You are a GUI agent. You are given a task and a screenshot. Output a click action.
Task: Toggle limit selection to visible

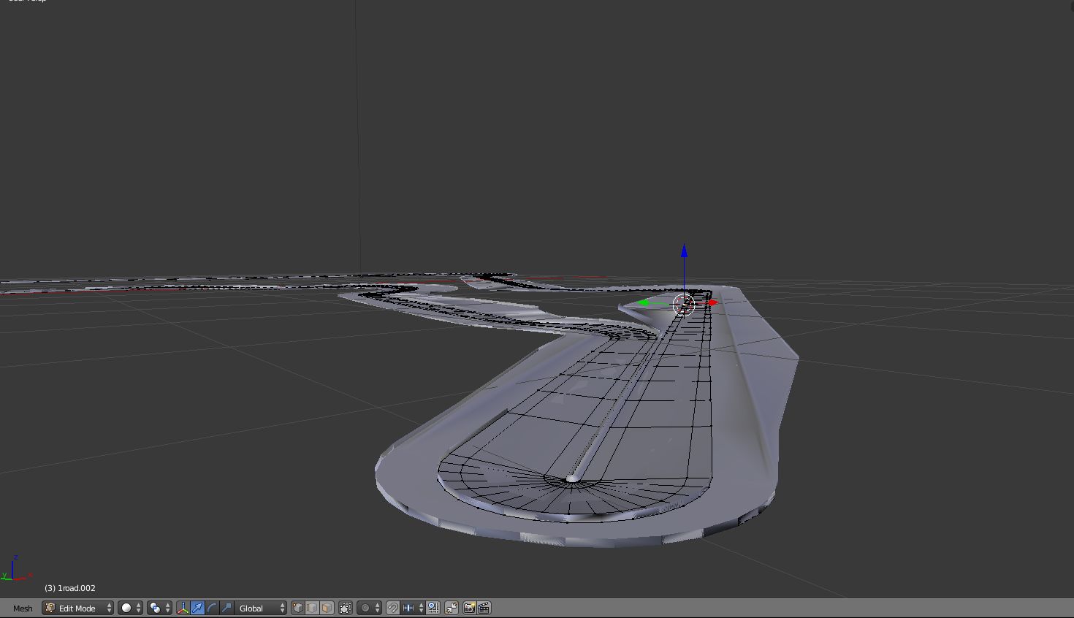point(346,608)
